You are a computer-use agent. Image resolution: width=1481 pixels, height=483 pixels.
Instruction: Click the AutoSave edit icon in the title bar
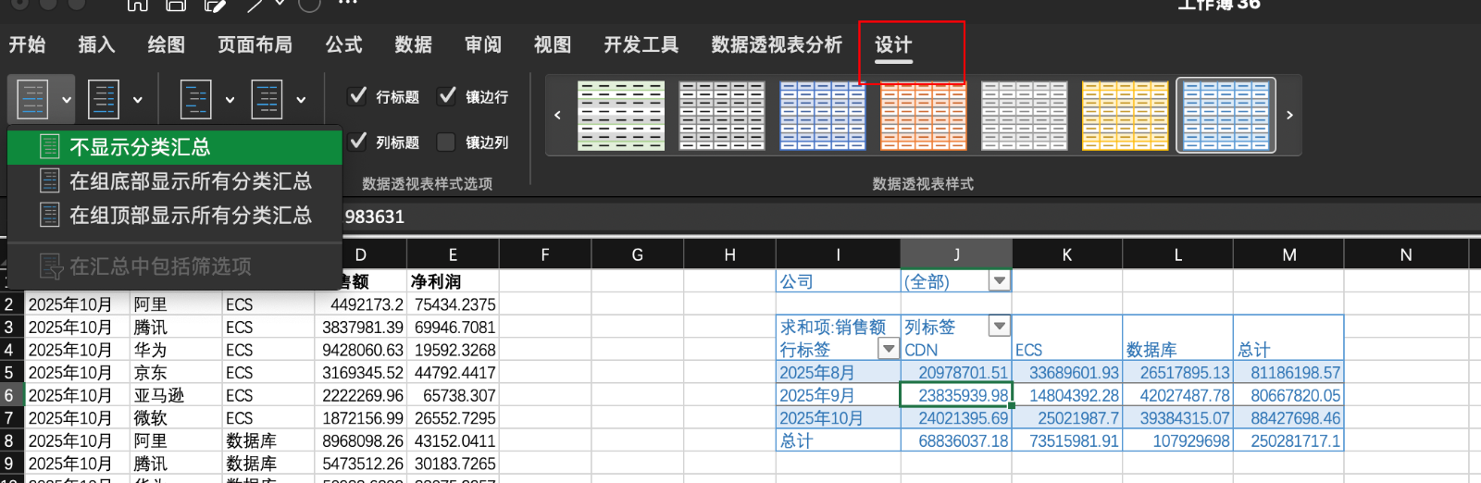[x=216, y=5]
